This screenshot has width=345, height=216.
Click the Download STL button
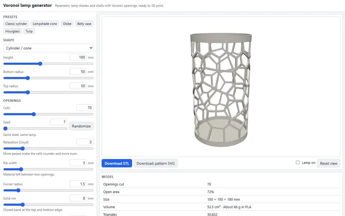point(117,163)
